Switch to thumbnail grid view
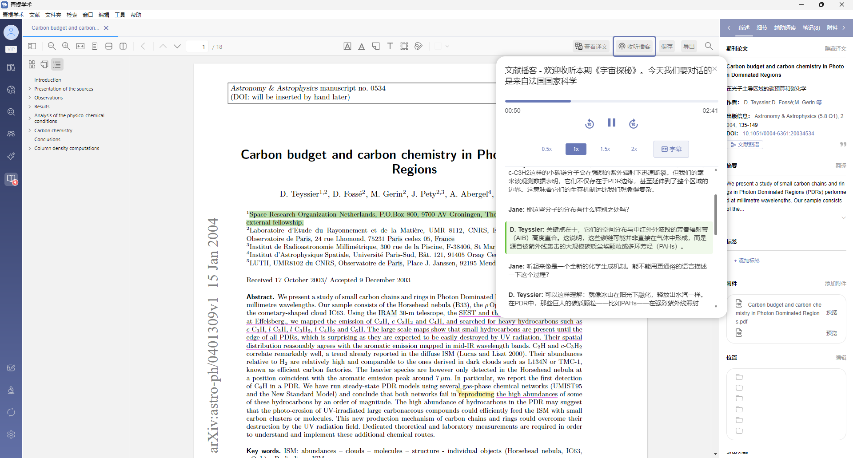The width and height of the screenshot is (853, 458). [x=32, y=64]
